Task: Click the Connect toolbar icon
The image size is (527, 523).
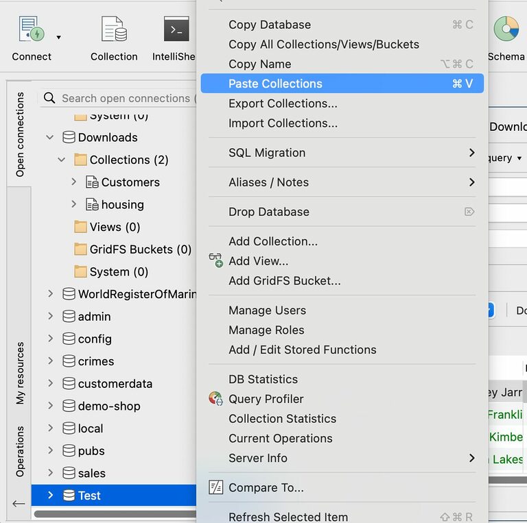Action: [32, 31]
